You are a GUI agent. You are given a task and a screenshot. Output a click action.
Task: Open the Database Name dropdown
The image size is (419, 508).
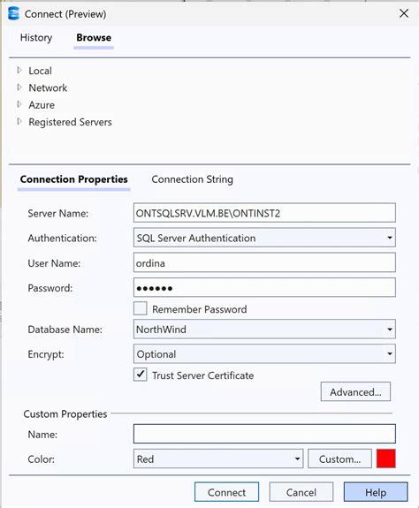point(264,330)
